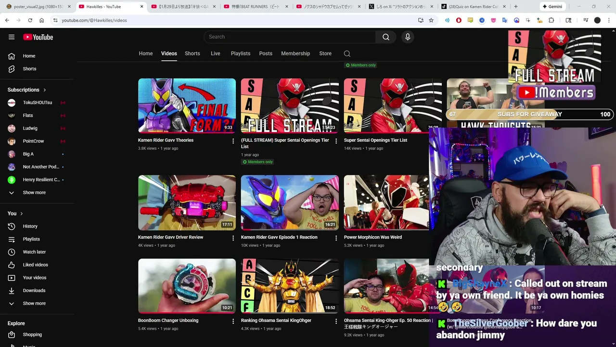This screenshot has height=347, width=616.
Task: Click the browser back arrow
Action: coord(7,20)
